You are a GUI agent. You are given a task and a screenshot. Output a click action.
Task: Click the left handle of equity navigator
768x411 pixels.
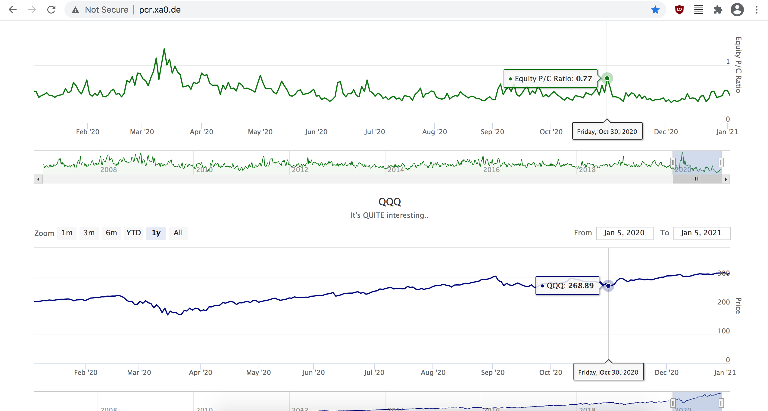673,162
